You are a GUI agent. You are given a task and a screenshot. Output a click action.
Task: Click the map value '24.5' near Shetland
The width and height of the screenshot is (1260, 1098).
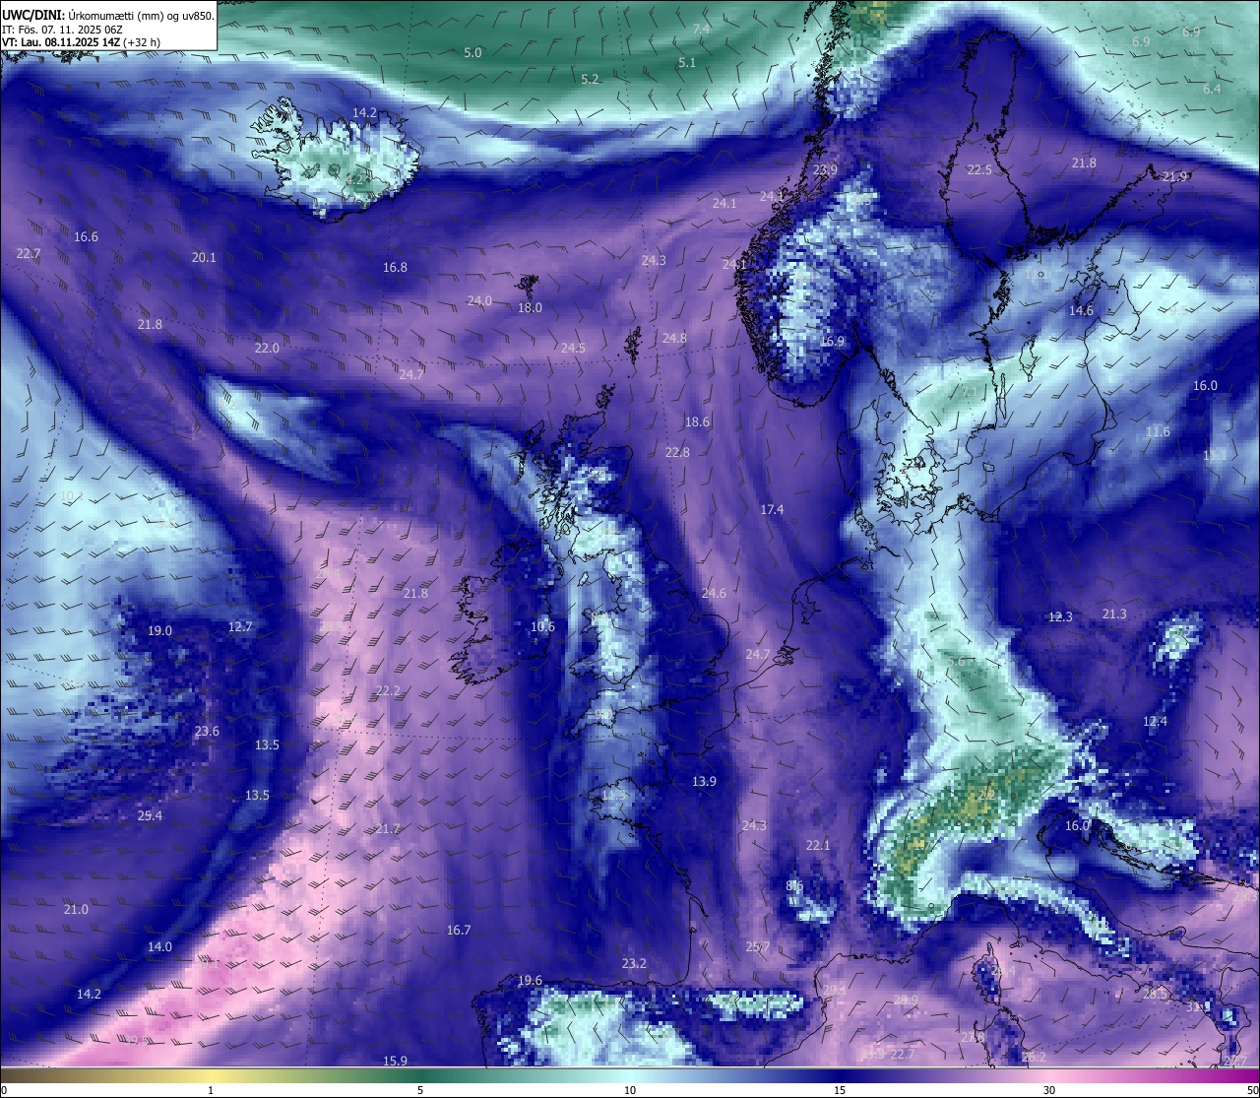pos(573,349)
